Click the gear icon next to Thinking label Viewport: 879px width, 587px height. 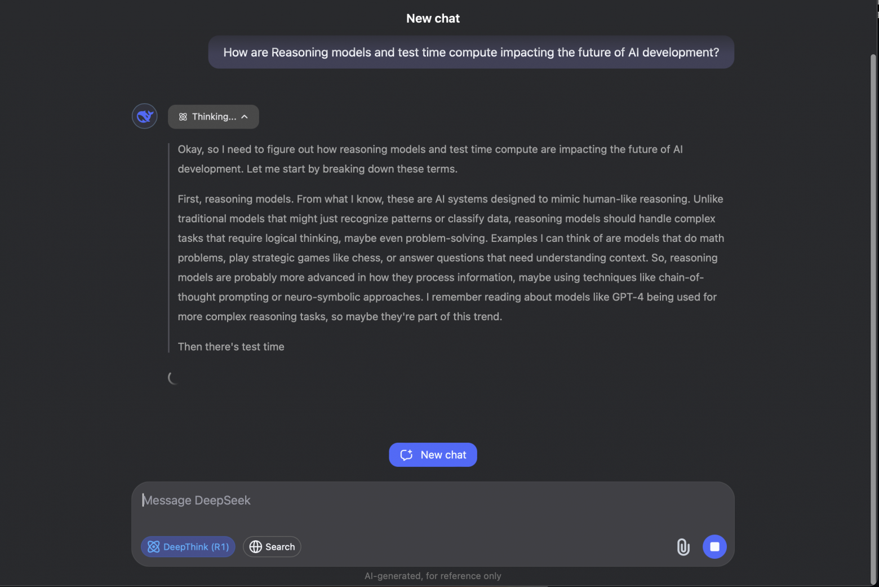183,117
